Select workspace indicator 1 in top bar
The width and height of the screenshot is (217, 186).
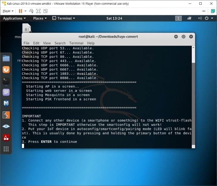178,18
